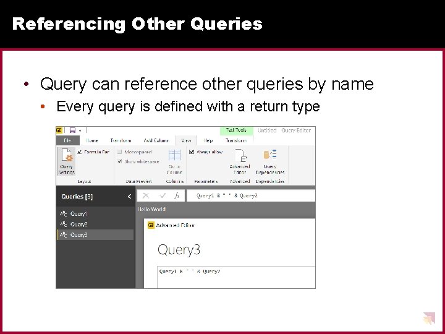Click the save icon in title bar
The height and width of the screenshot is (334, 445).
73,131
